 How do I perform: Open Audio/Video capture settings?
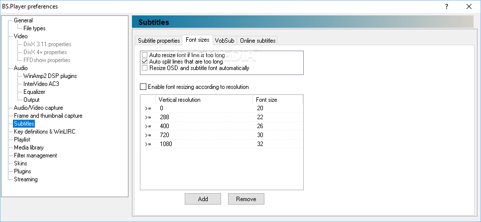tap(38, 108)
